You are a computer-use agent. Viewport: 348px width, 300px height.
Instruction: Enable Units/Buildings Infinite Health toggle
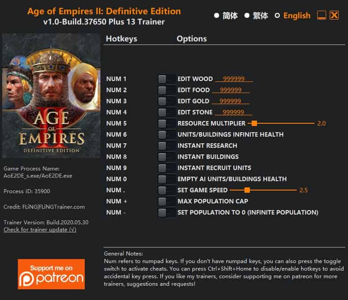(166, 134)
